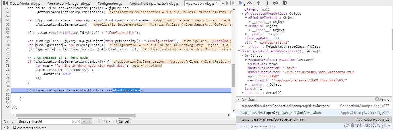The width and height of the screenshot is (393, 130).
Task: Click line number 81 in the gutter
Action: [x=8, y=90]
